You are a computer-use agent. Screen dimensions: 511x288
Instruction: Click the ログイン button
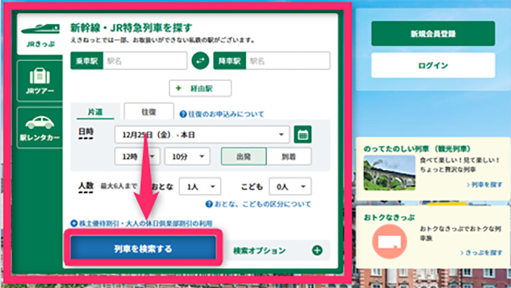coord(433,65)
